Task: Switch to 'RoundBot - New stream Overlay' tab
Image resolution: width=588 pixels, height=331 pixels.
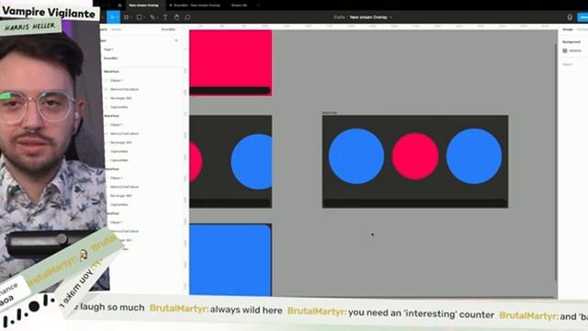Action: point(195,6)
